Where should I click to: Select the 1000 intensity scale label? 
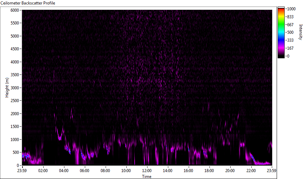click(x=292, y=9)
